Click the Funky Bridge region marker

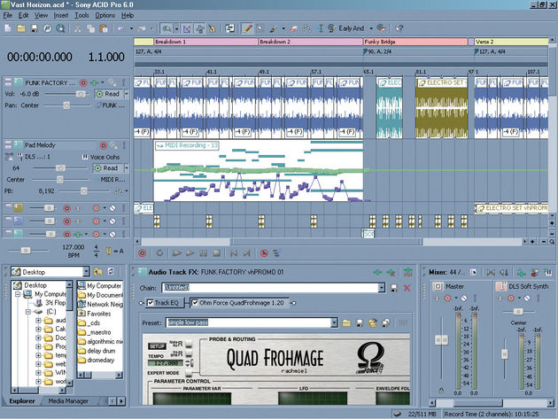pos(415,42)
